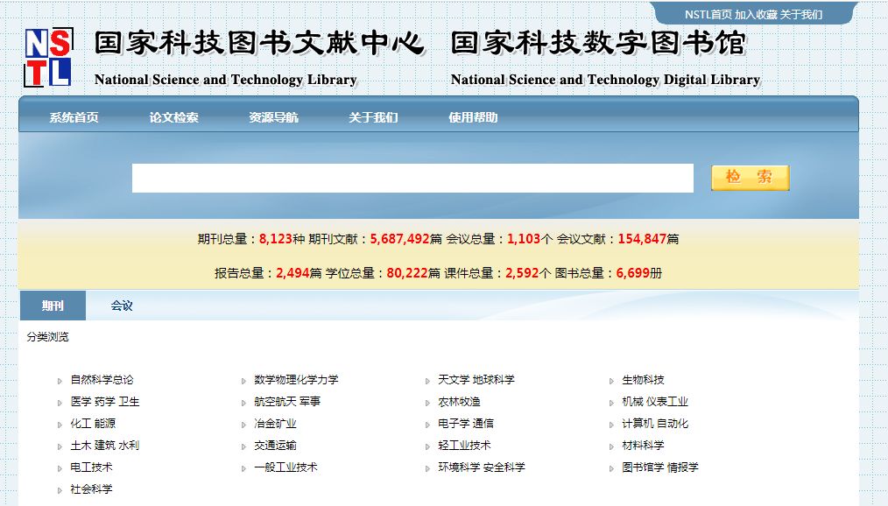Select the 期刊 tab

[x=53, y=306]
